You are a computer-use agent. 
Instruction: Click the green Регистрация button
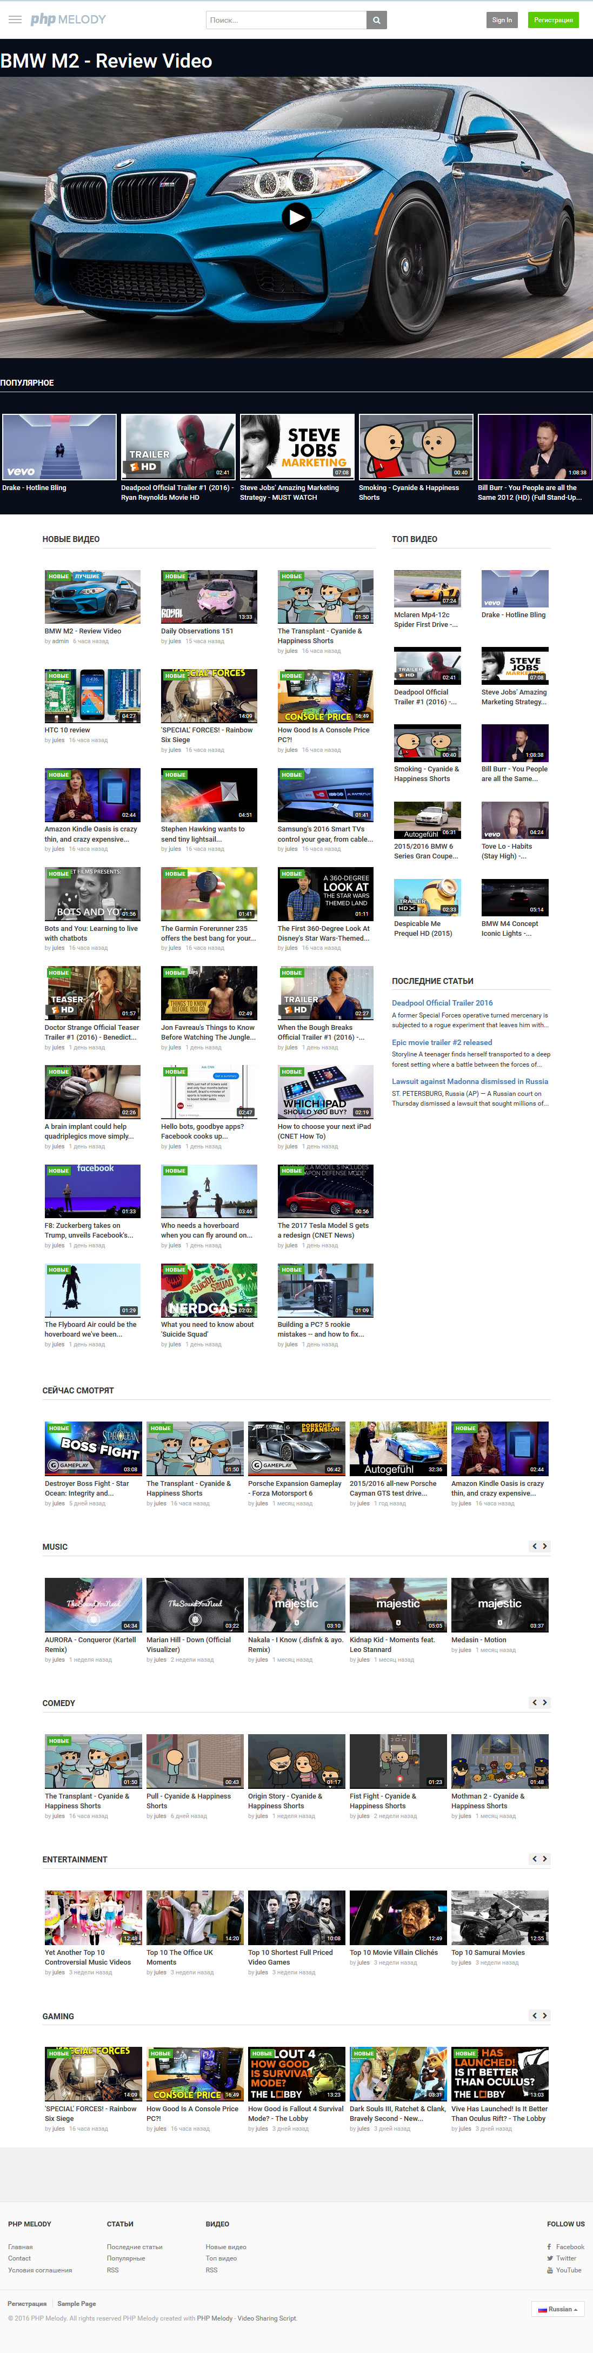[553, 19]
